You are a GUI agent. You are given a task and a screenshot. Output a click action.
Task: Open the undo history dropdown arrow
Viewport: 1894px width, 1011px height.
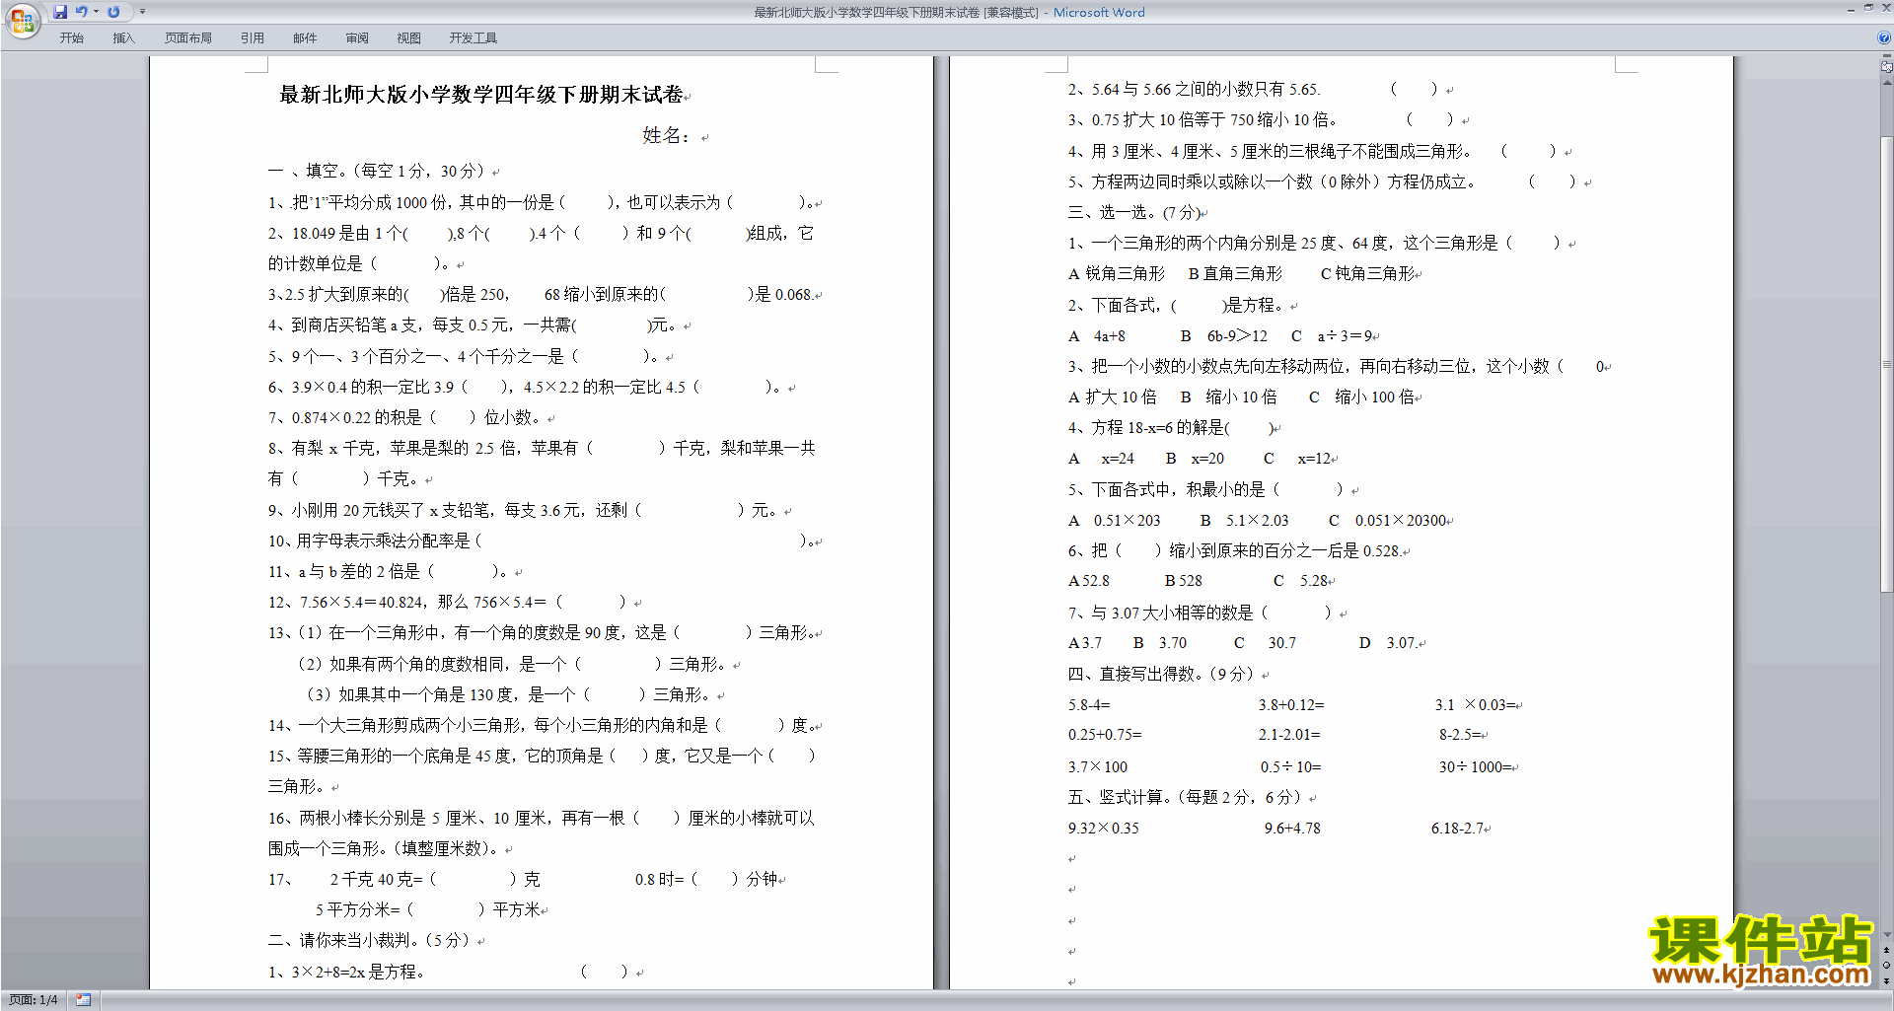click(x=96, y=12)
